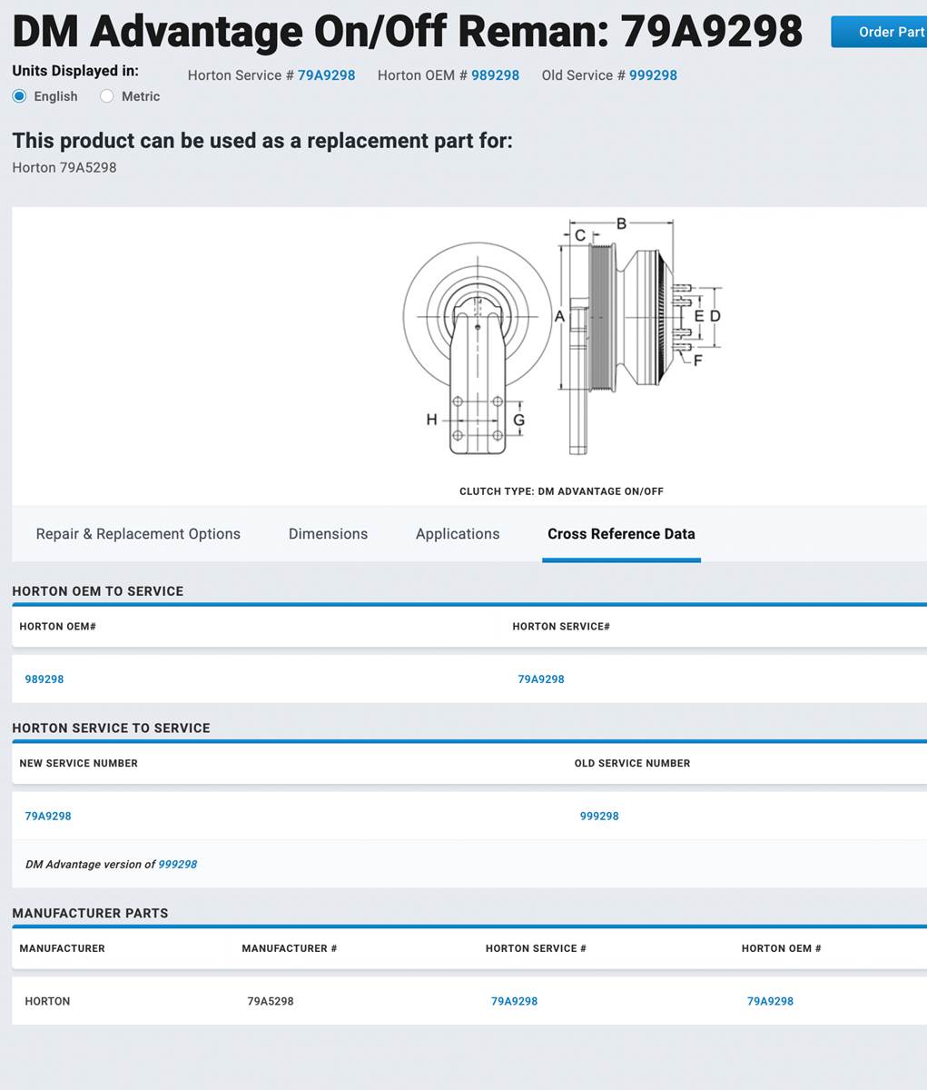Click 999298 under Old Service Number
The width and height of the screenshot is (927, 1090).
[599, 817]
